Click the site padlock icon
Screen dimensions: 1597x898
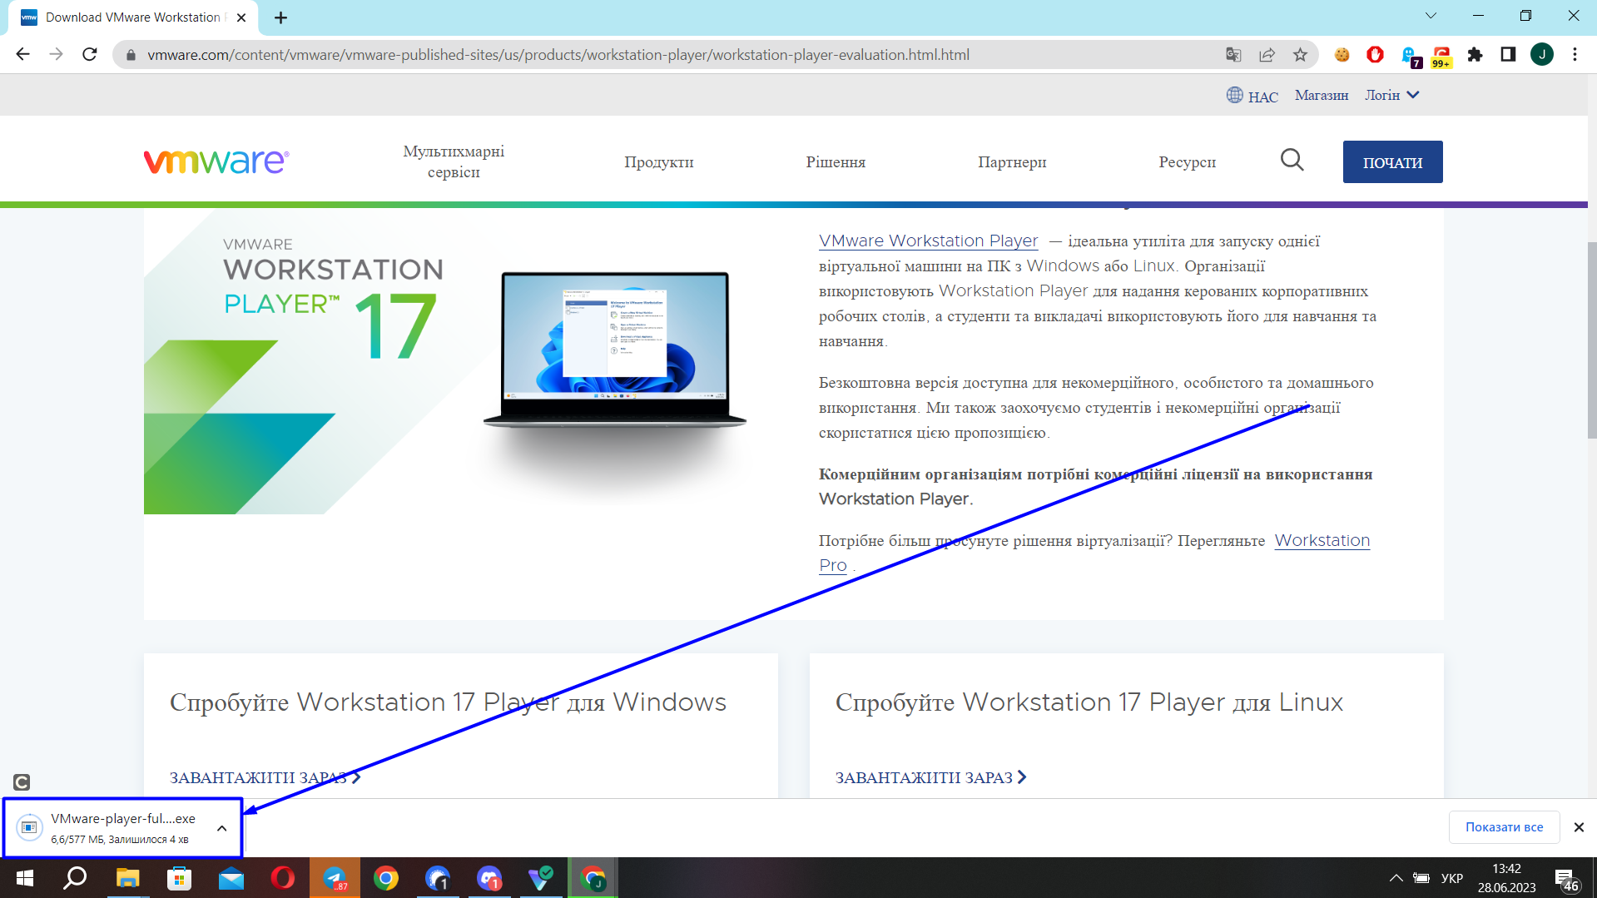click(x=131, y=55)
